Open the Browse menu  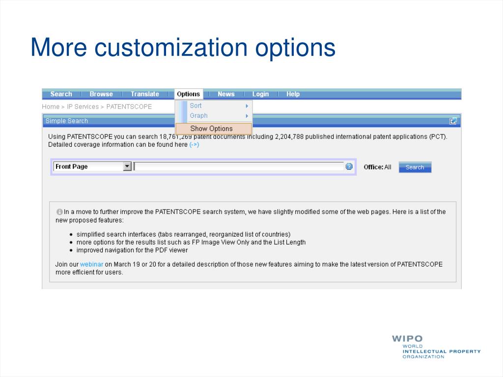[x=101, y=94]
